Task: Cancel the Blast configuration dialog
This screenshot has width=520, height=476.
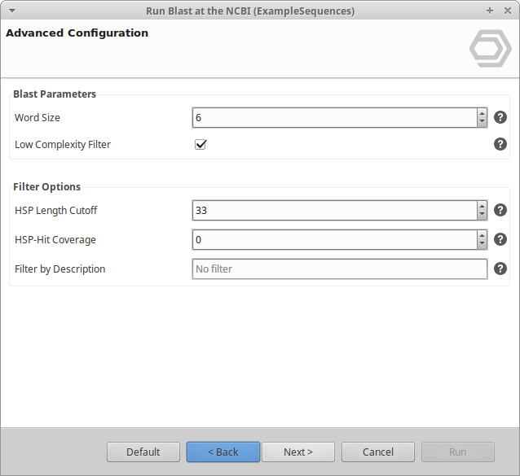Action: 377,452
